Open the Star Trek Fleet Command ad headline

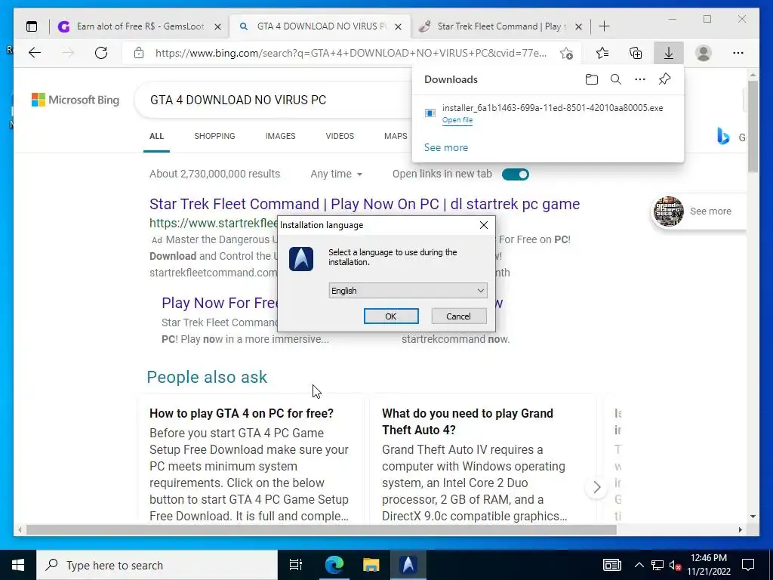point(365,204)
